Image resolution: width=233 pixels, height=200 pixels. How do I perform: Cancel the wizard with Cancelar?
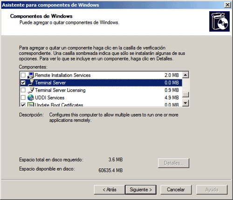(x=176, y=190)
